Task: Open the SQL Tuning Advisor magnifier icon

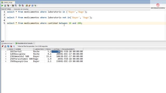Action: click(16, 5)
